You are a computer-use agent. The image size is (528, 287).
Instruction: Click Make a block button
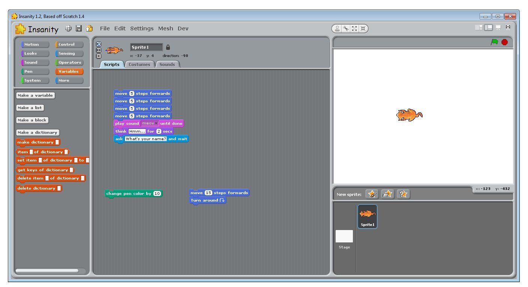coord(32,120)
